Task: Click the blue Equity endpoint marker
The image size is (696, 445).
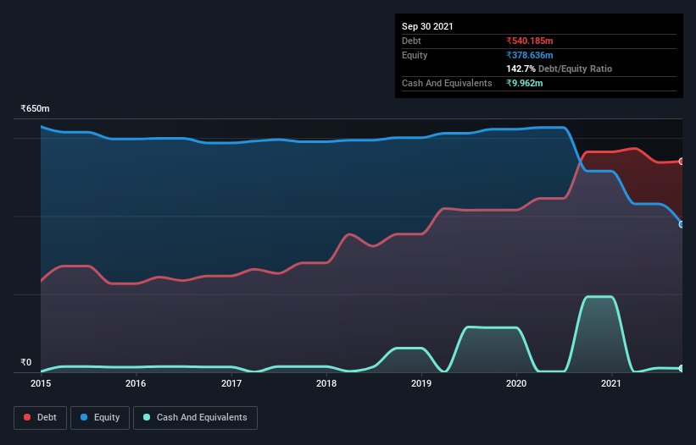Action: click(x=682, y=224)
